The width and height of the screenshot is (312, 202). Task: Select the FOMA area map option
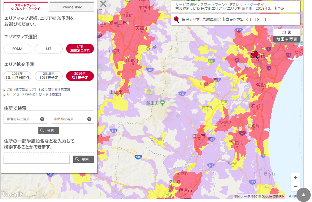tap(17, 49)
